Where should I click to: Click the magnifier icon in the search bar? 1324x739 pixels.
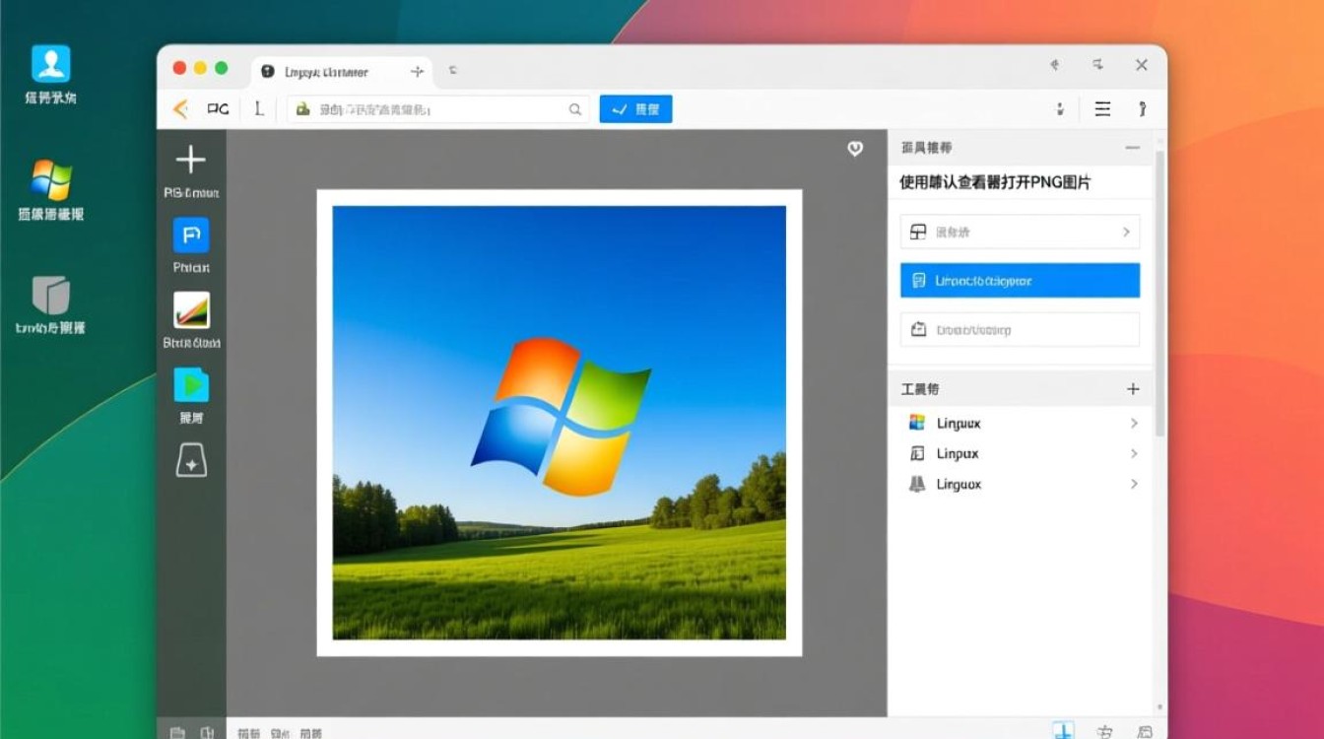tap(574, 109)
